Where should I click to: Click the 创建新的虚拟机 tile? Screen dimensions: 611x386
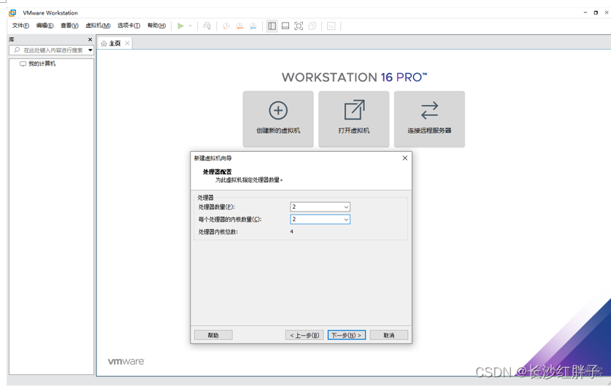pyautogui.click(x=278, y=119)
